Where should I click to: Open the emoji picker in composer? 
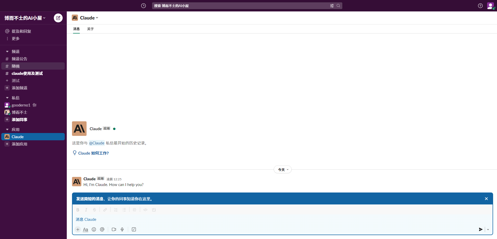tap(94, 229)
